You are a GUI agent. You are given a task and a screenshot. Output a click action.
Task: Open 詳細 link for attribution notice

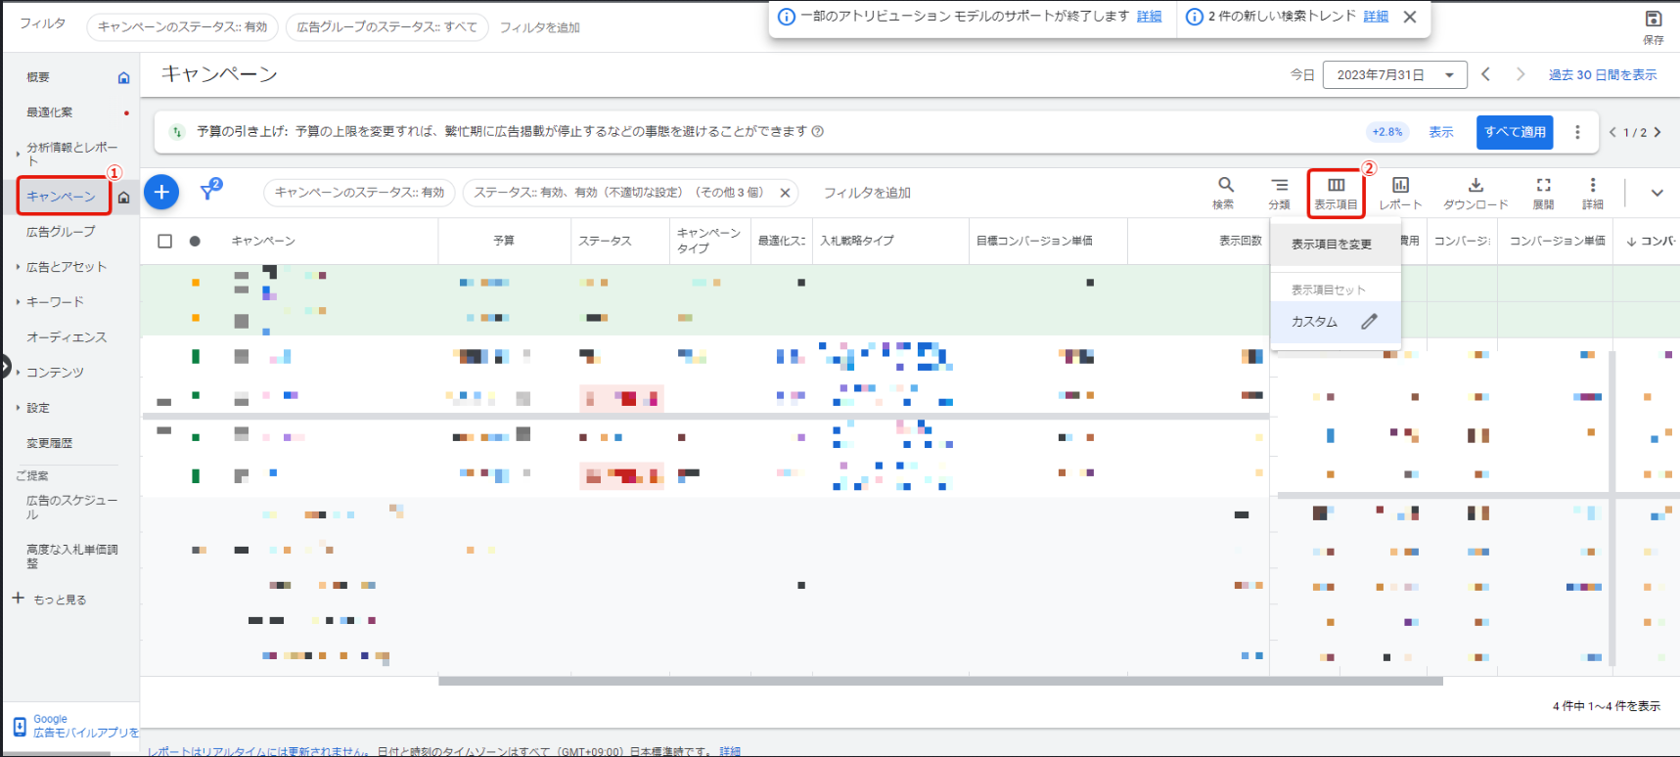[1149, 17]
